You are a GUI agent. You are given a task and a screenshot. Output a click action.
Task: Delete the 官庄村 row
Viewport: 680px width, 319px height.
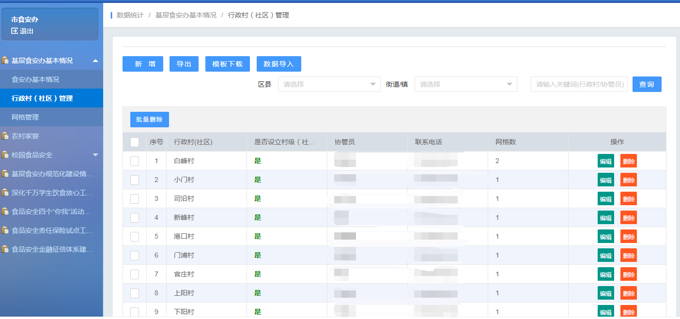tap(629, 274)
